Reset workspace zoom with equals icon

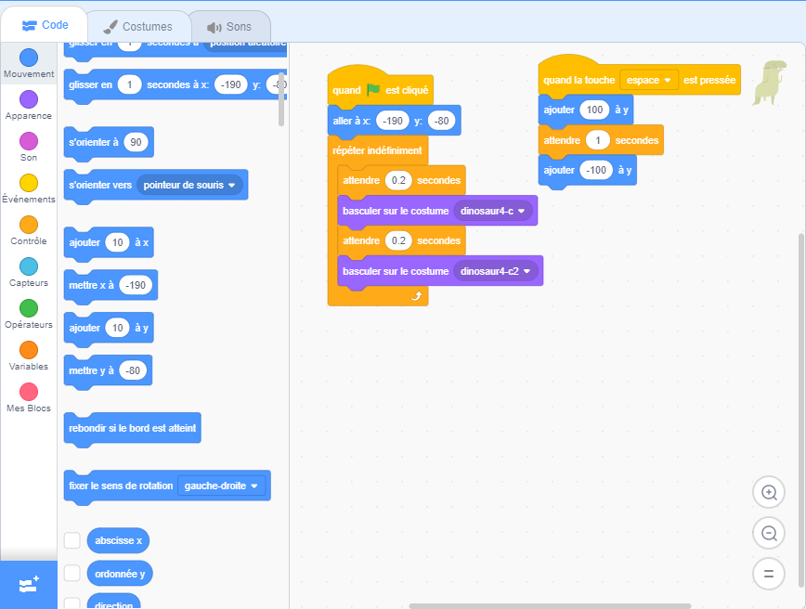pyautogui.click(x=768, y=574)
